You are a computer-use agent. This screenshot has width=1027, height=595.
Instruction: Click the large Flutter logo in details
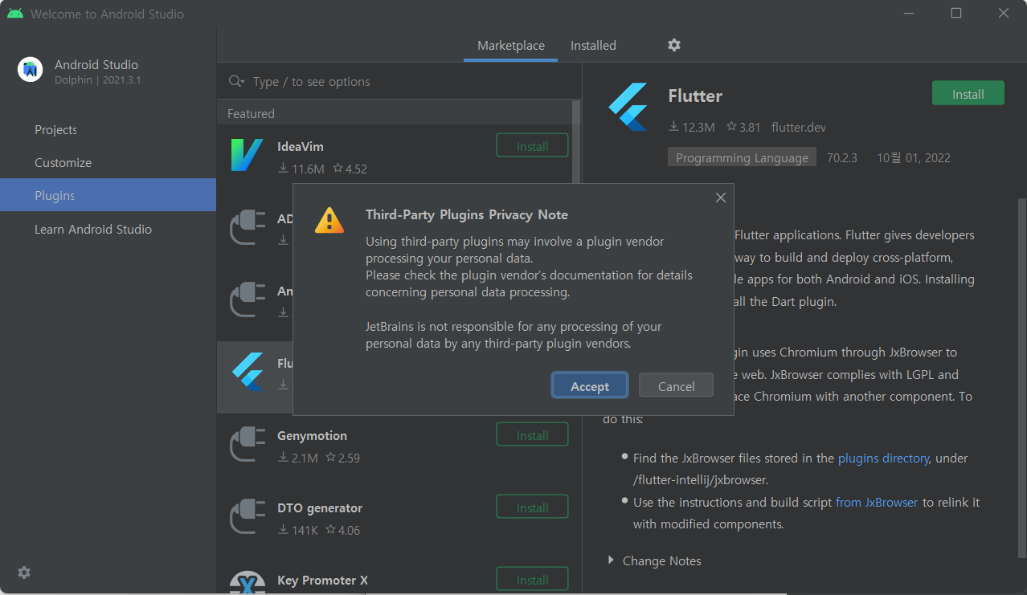[x=628, y=107]
